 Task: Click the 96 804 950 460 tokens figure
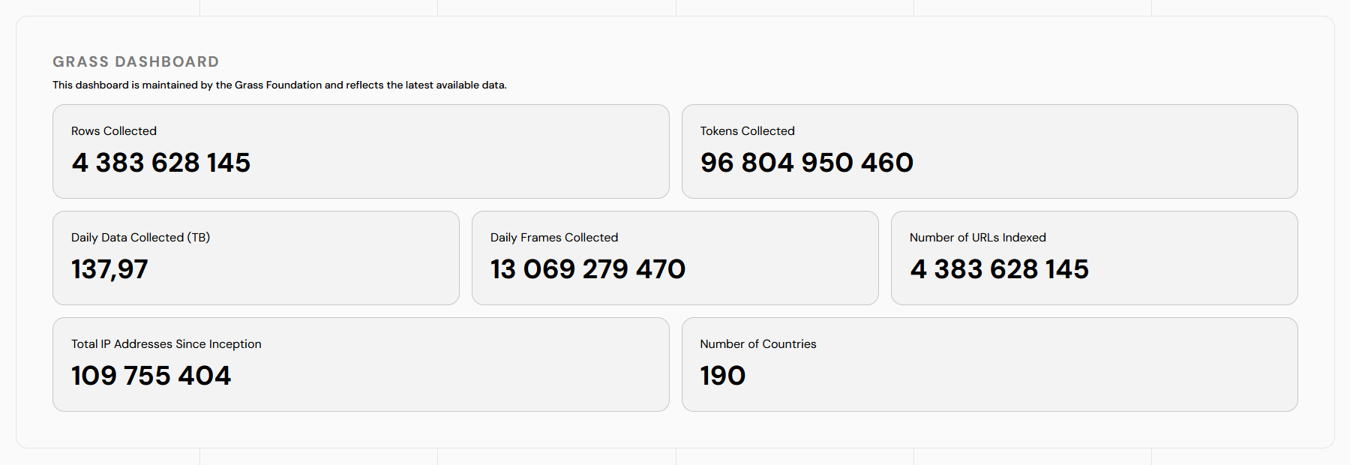(807, 163)
